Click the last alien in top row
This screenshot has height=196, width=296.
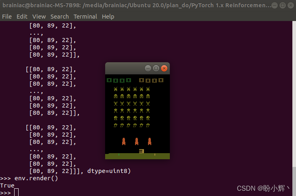pyautogui.click(x=148, y=89)
